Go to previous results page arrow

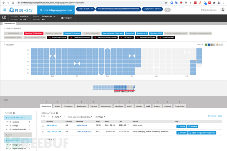pos(49,117)
